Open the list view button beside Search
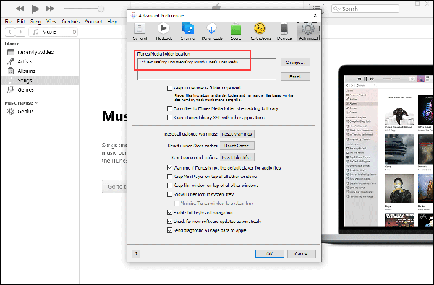The image size is (434, 285). [x=316, y=8]
